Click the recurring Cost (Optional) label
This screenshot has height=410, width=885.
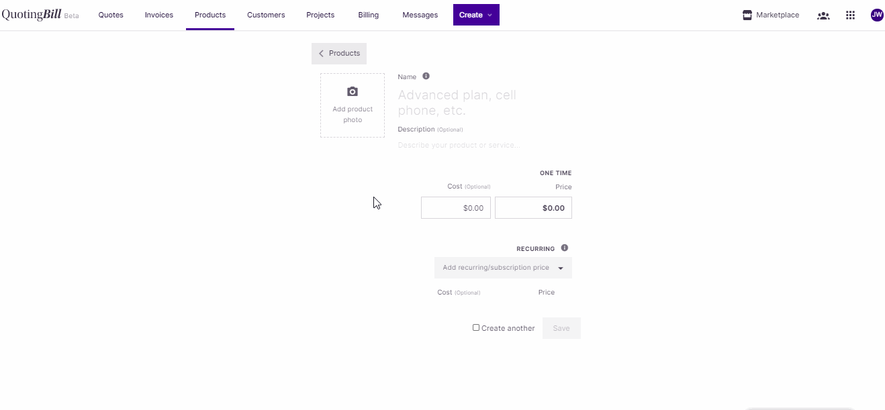459,293
